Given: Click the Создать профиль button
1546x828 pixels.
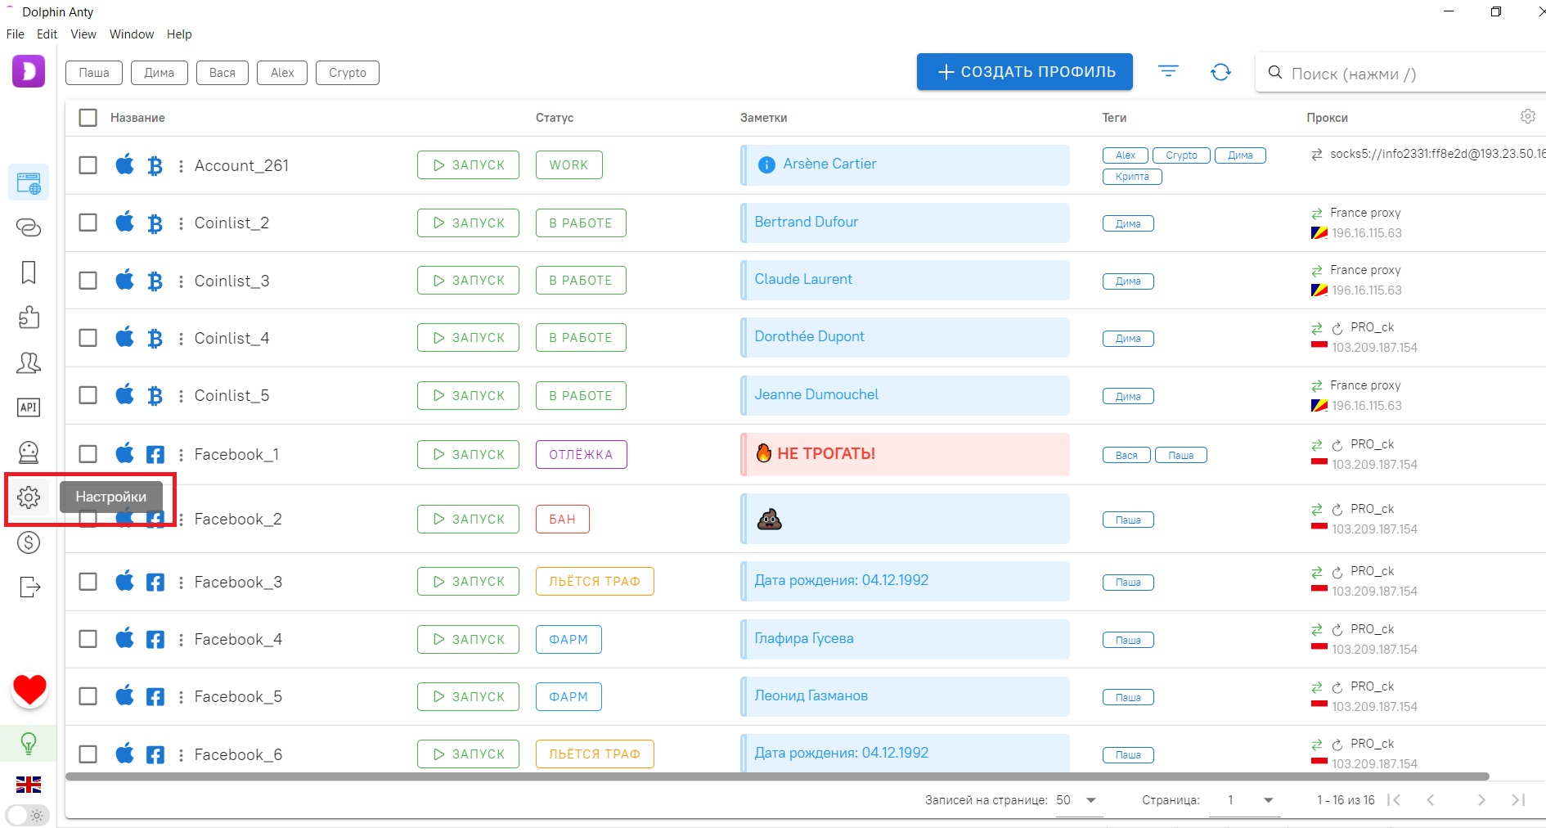Looking at the screenshot, I should [x=1024, y=72].
